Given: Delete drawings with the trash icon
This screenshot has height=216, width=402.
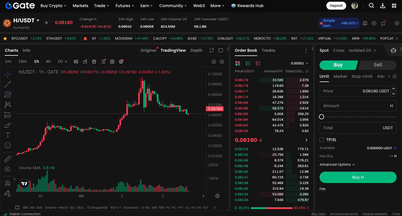Looking at the screenshot, I should point(94,62).
